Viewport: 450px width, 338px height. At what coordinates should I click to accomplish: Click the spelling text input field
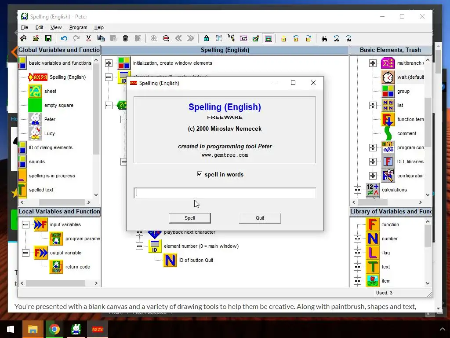225,193
